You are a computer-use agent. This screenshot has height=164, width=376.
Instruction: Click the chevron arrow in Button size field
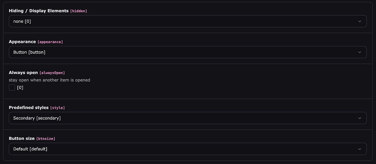coord(359,149)
